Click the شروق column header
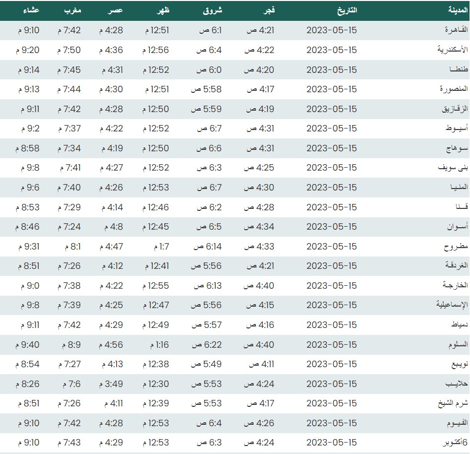This screenshot has width=470, height=454. 213,10
